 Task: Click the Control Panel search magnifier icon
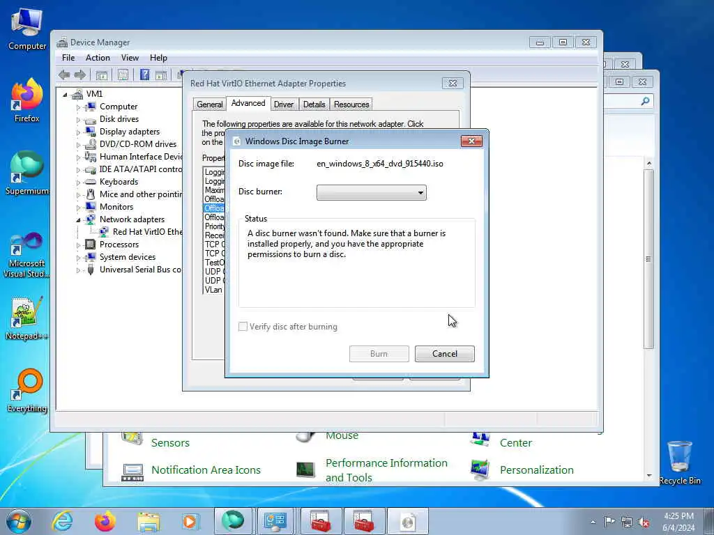tap(645, 102)
